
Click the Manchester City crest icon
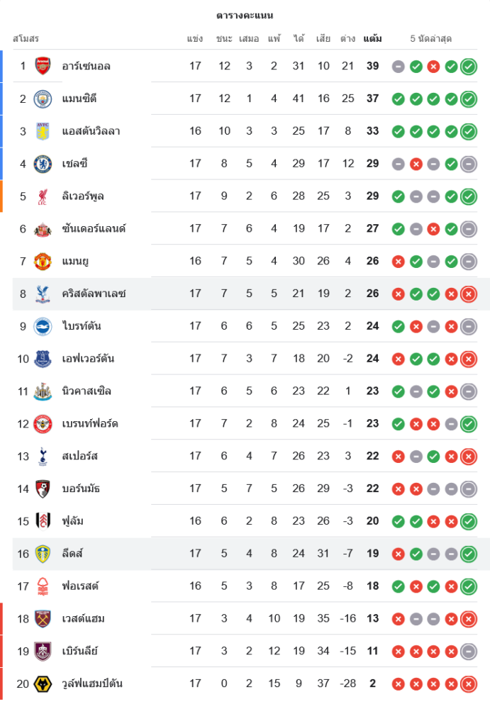pyautogui.click(x=43, y=99)
